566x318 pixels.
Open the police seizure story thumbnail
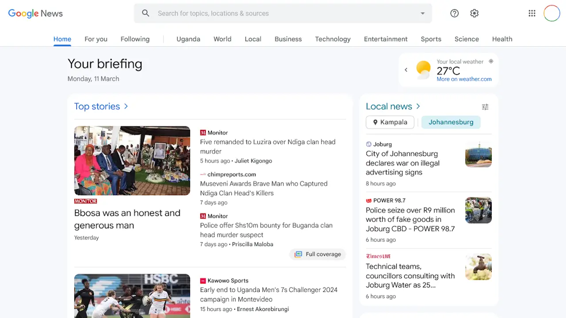tap(478, 210)
